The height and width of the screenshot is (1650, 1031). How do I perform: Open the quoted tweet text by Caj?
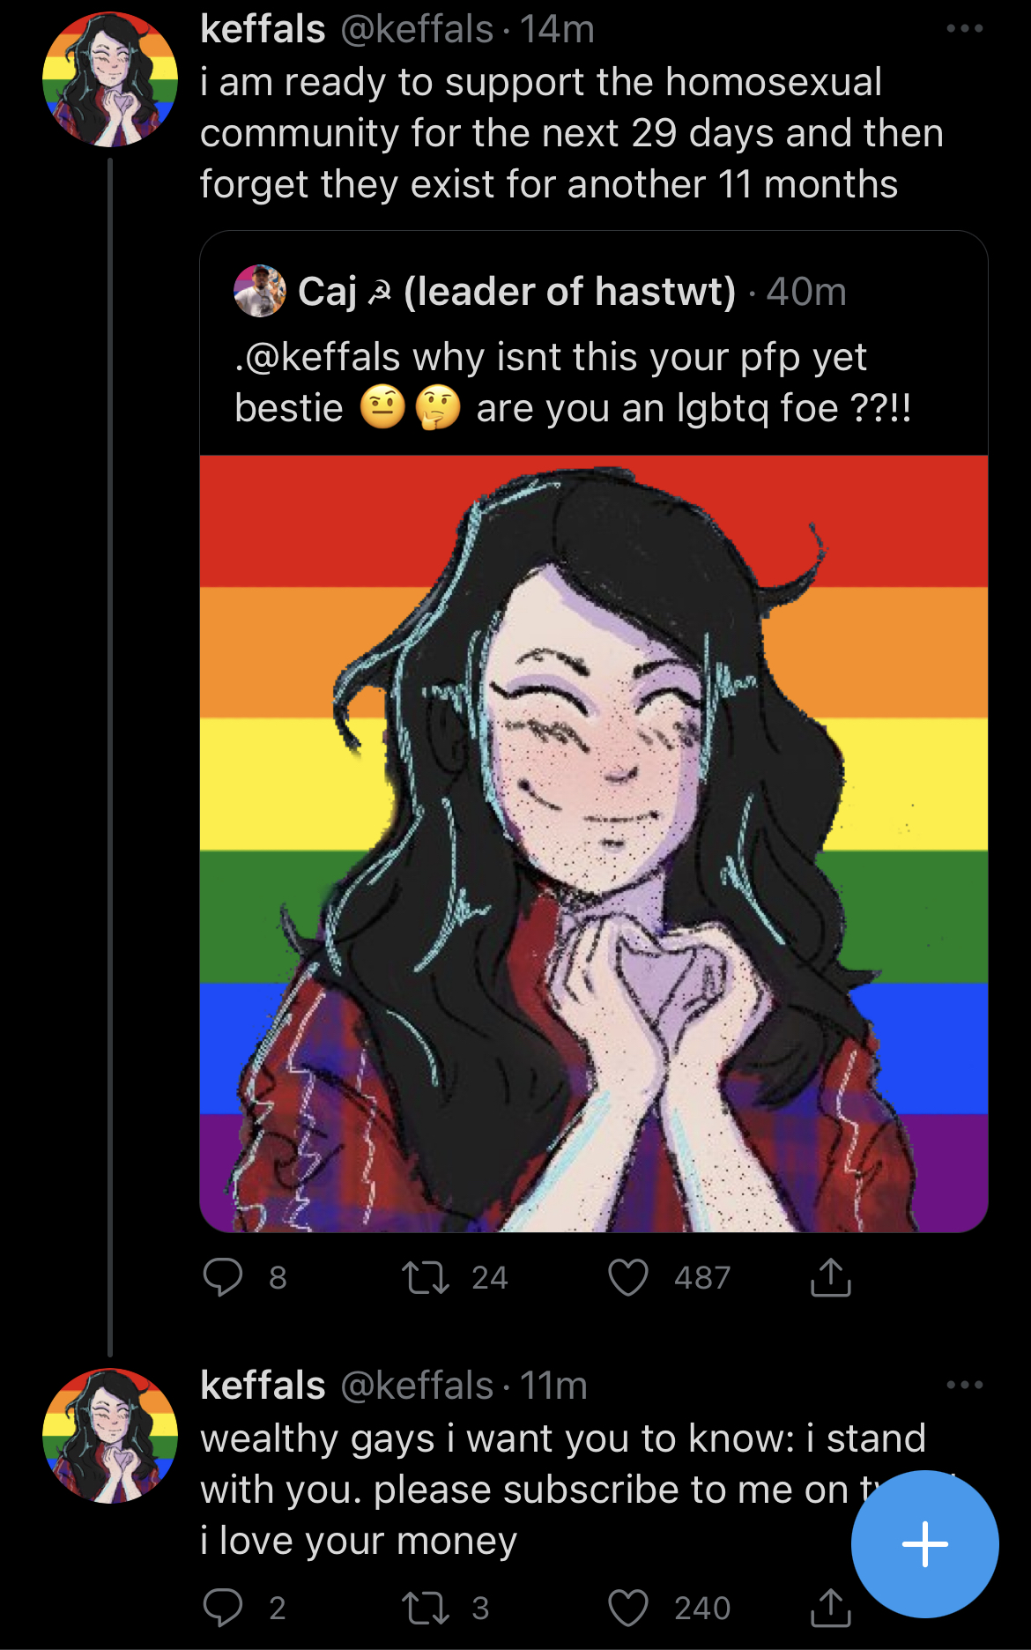pyautogui.click(x=573, y=383)
